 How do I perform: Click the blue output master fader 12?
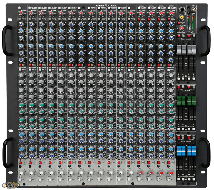tap(194, 151)
